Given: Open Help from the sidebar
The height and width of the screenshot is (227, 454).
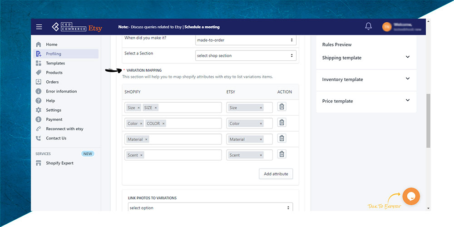Looking at the screenshot, I should (50, 101).
